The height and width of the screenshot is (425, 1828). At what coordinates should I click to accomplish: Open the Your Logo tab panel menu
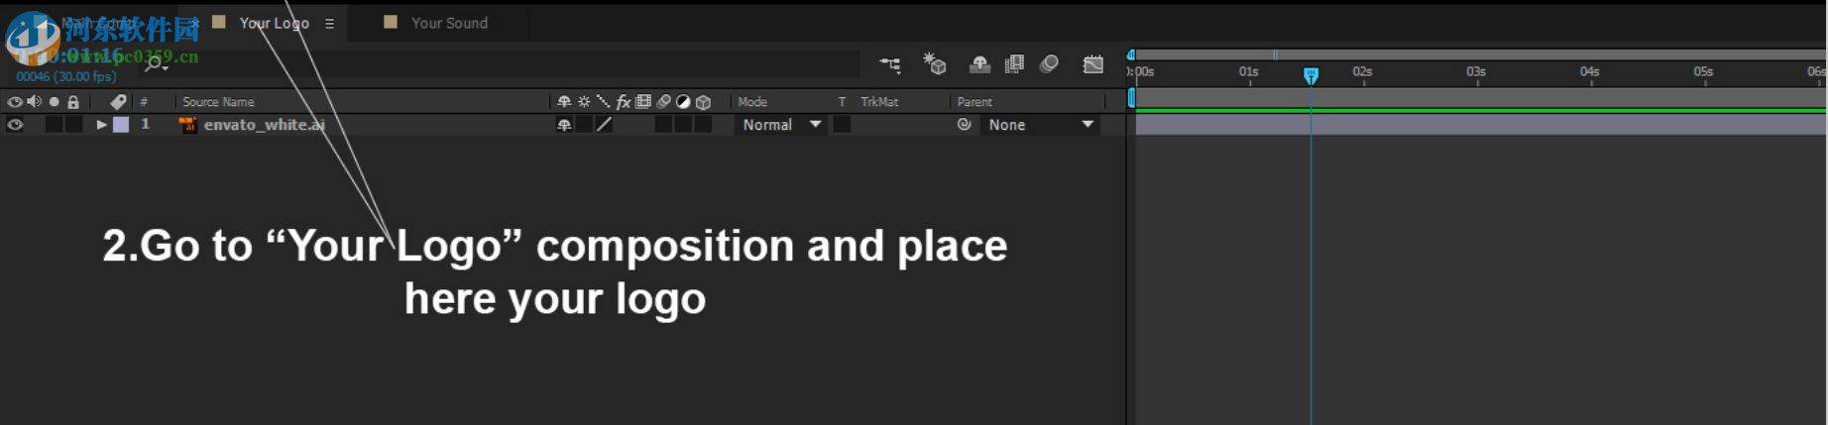click(x=329, y=24)
